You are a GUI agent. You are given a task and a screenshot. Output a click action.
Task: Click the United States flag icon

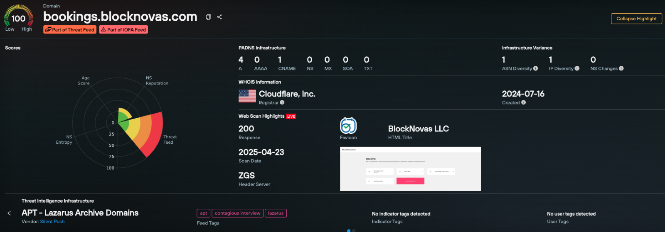(247, 96)
